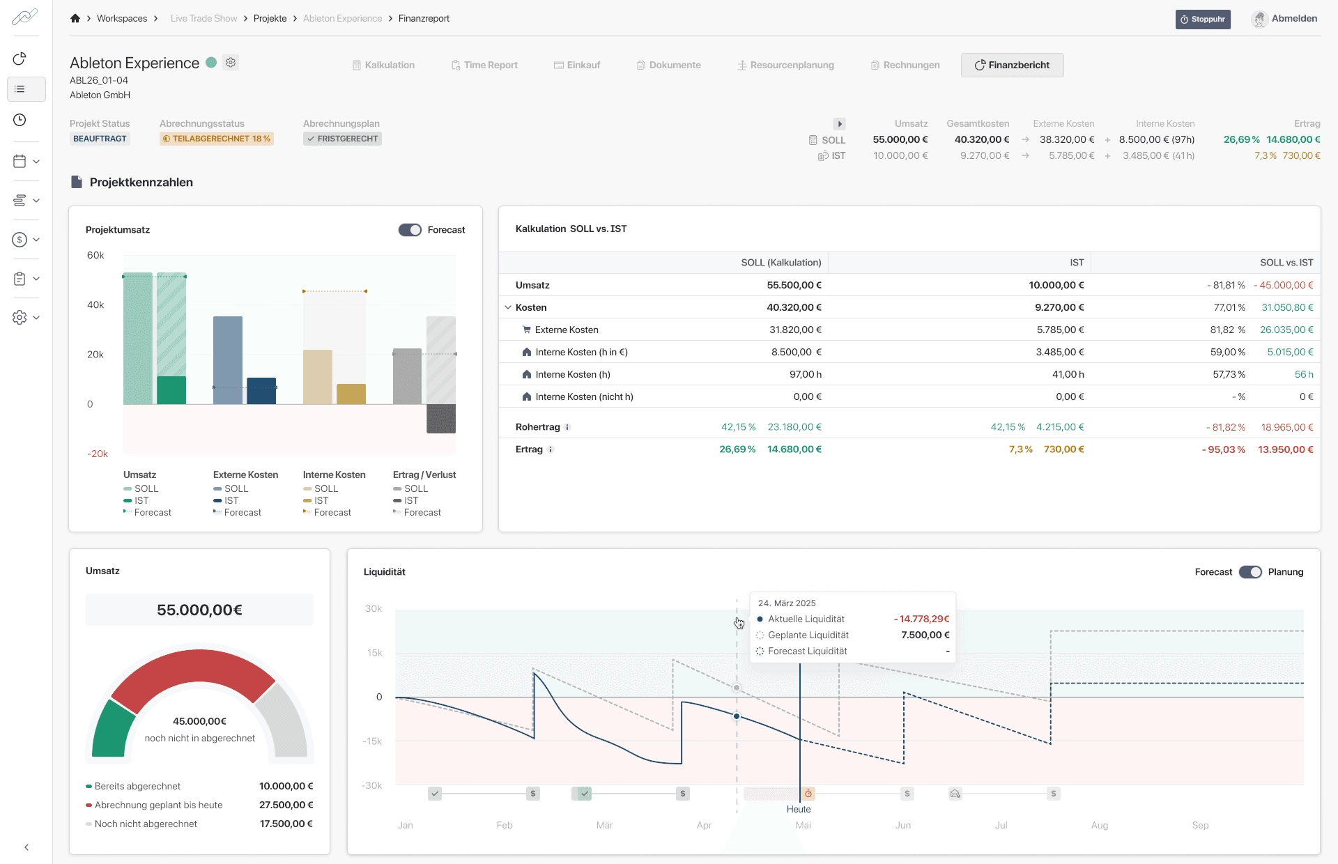Image resolution: width=1338 pixels, height=864 pixels.
Task: Expand the settings sidebar chevron
Action: 36,318
